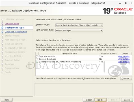Click the Database Identification step bullet icon
134x102 pixels.
pos(2,32)
